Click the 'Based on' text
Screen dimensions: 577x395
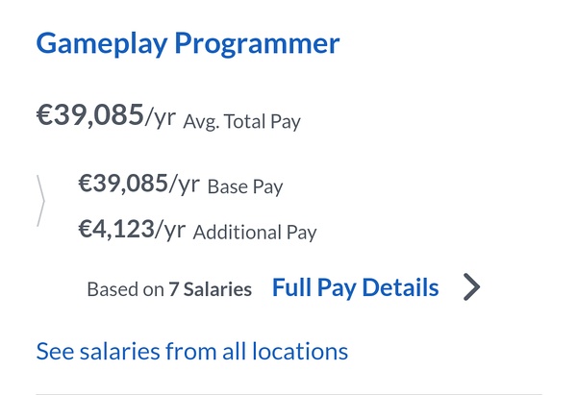[x=125, y=289]
